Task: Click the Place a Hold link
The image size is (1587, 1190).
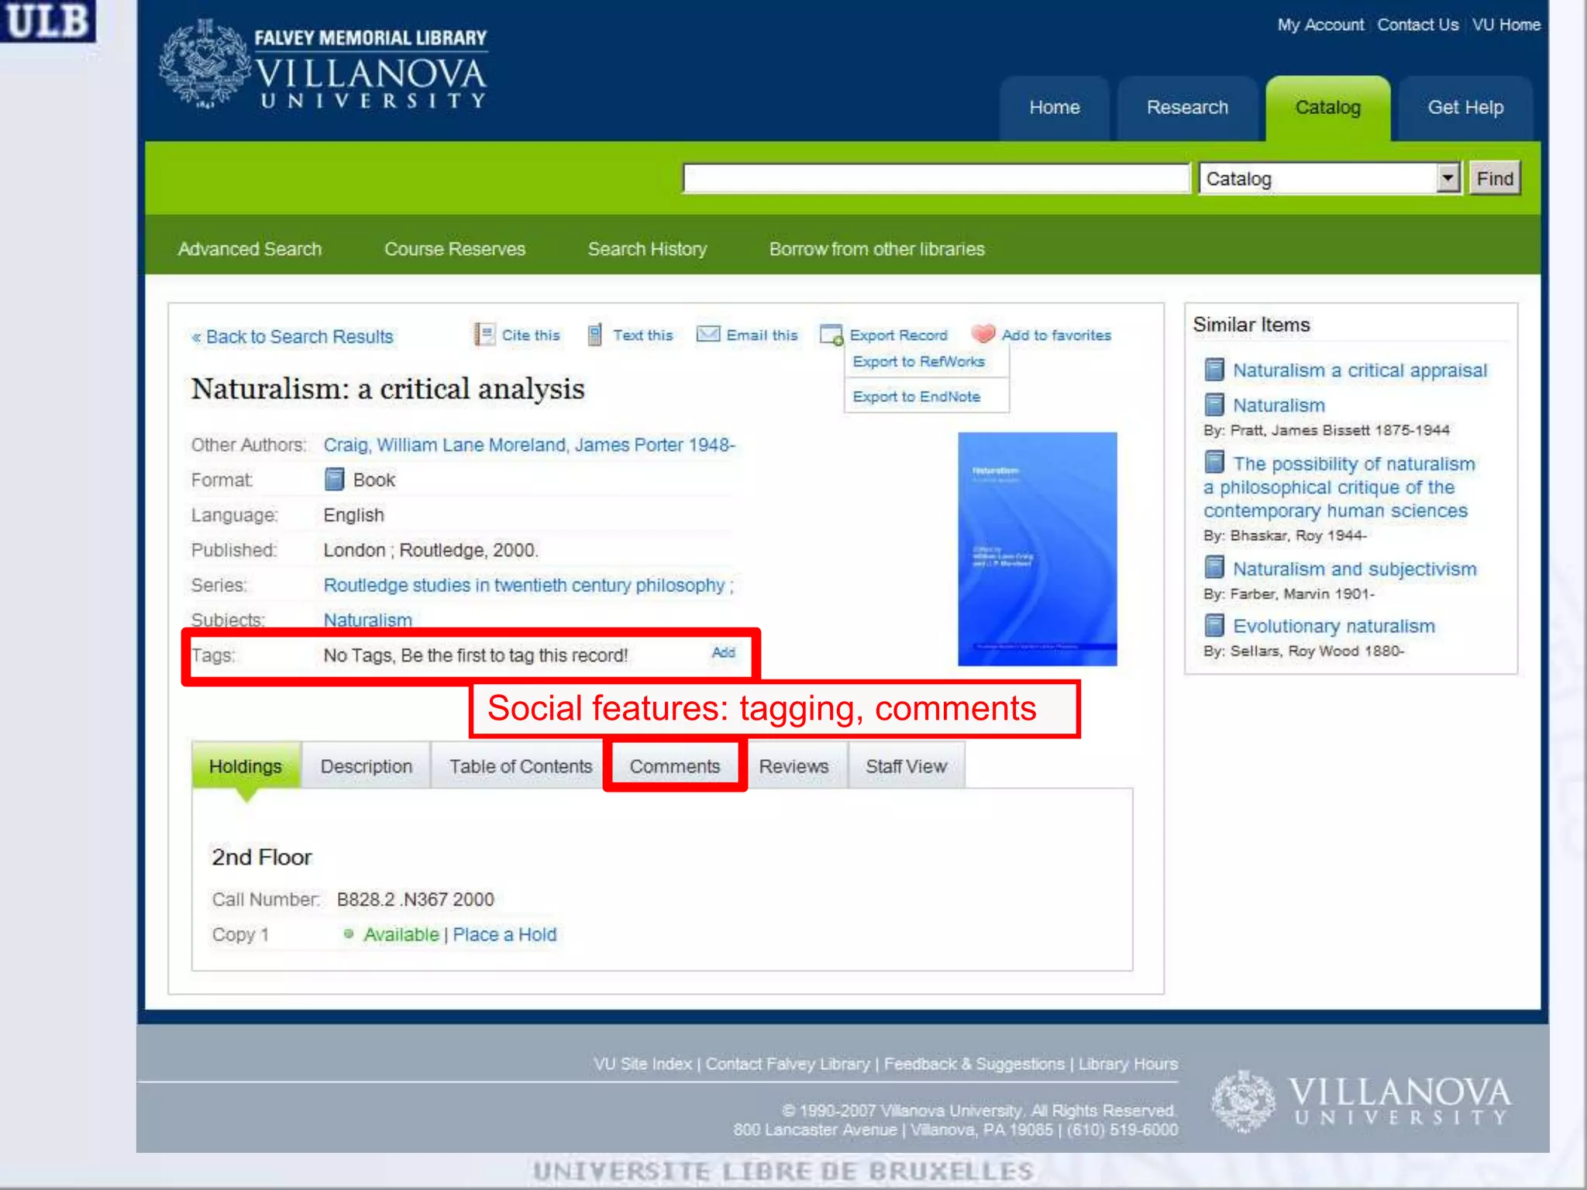Action: [x=504, y=934]
